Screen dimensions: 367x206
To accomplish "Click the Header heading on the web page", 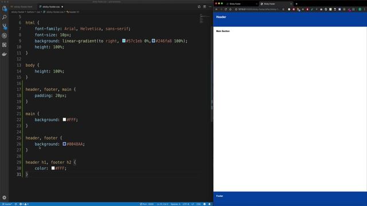I will tap(221, 17).
